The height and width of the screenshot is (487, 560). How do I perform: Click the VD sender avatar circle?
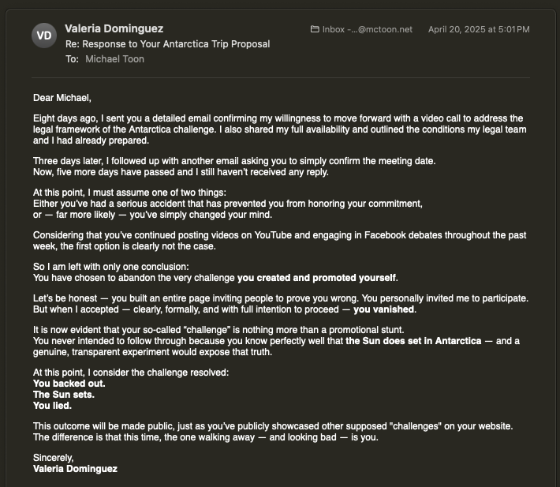click(x=44, y=36)
